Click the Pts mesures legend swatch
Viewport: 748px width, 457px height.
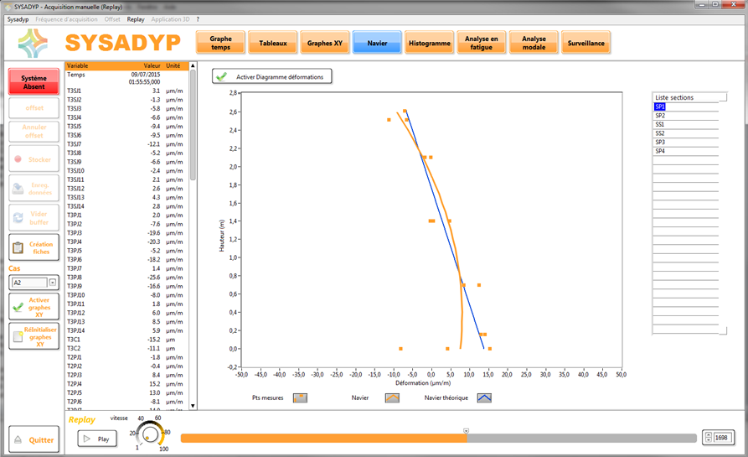[299, 397]
